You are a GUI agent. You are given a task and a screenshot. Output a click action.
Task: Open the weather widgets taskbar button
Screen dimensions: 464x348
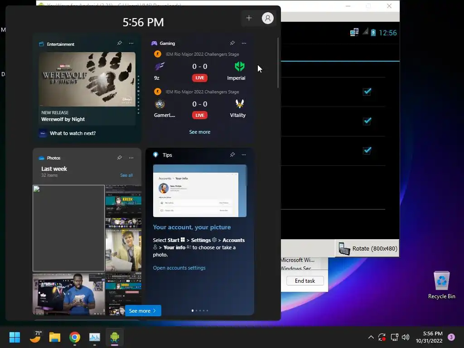[x=35, y=337]
